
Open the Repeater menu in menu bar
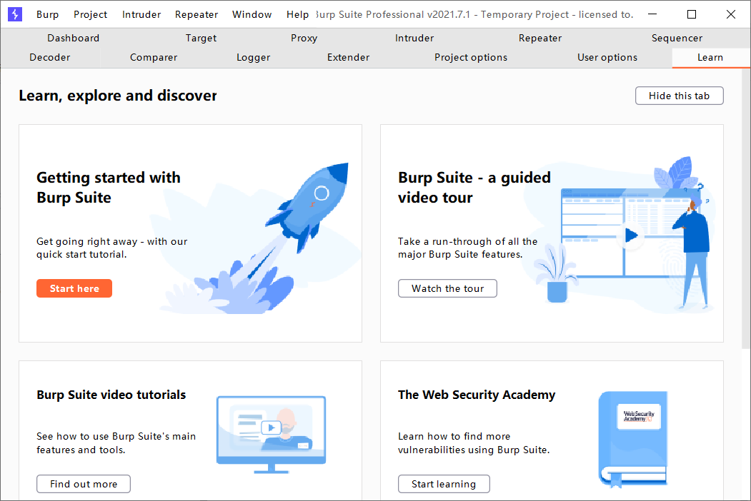point(197,14)
